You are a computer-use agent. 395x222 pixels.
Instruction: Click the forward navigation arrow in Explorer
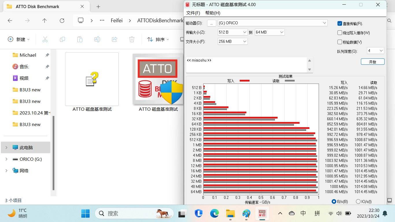point(27,21)
